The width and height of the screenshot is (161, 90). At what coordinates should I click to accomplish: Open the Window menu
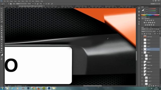[37, 1]
